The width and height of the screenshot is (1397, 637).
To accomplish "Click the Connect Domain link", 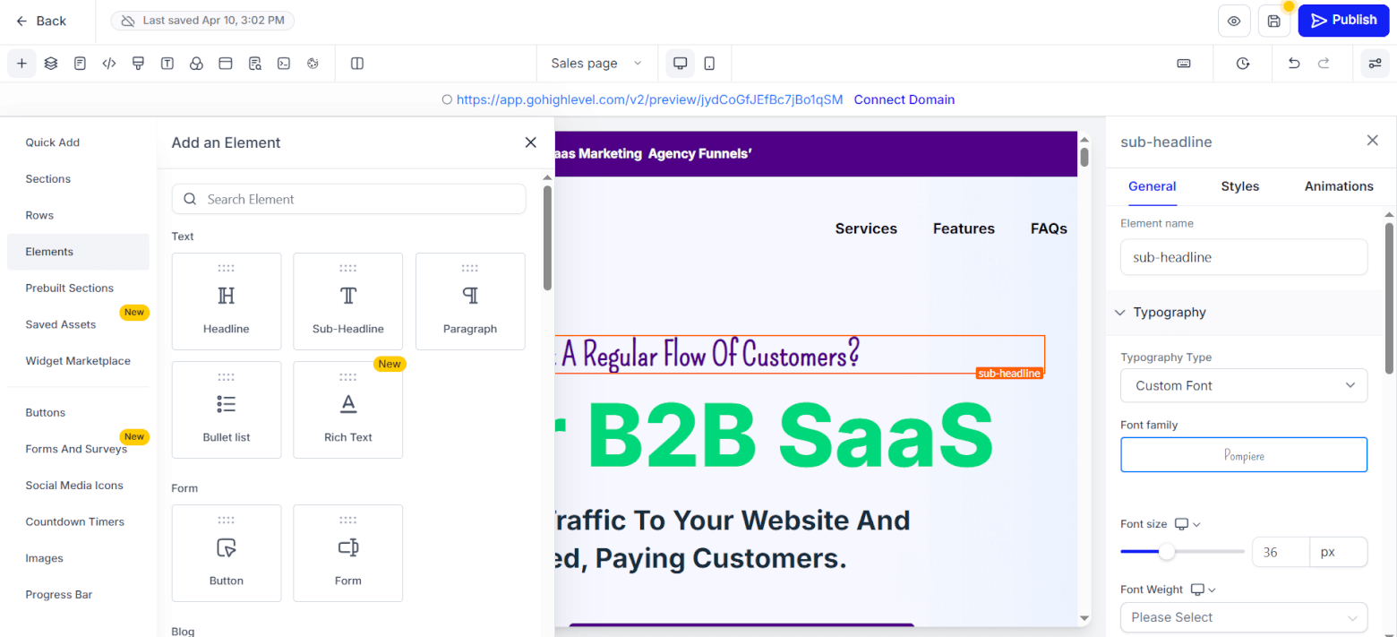I will pyautogui.click(x=904, y=99).
